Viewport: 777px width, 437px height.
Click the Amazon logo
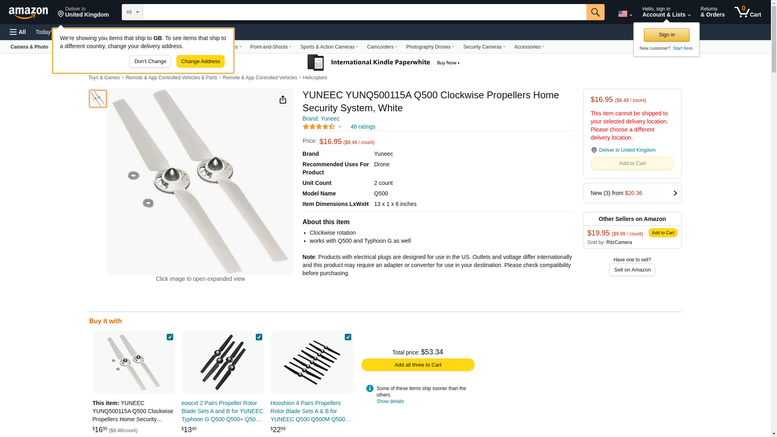coord(28,13)
